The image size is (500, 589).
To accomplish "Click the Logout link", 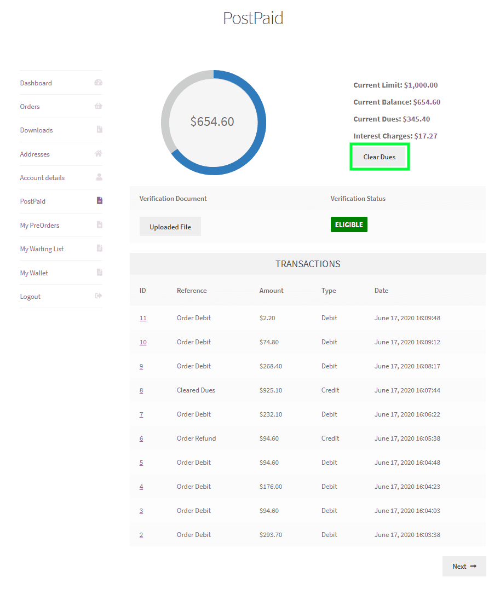I will pos(30,297).
